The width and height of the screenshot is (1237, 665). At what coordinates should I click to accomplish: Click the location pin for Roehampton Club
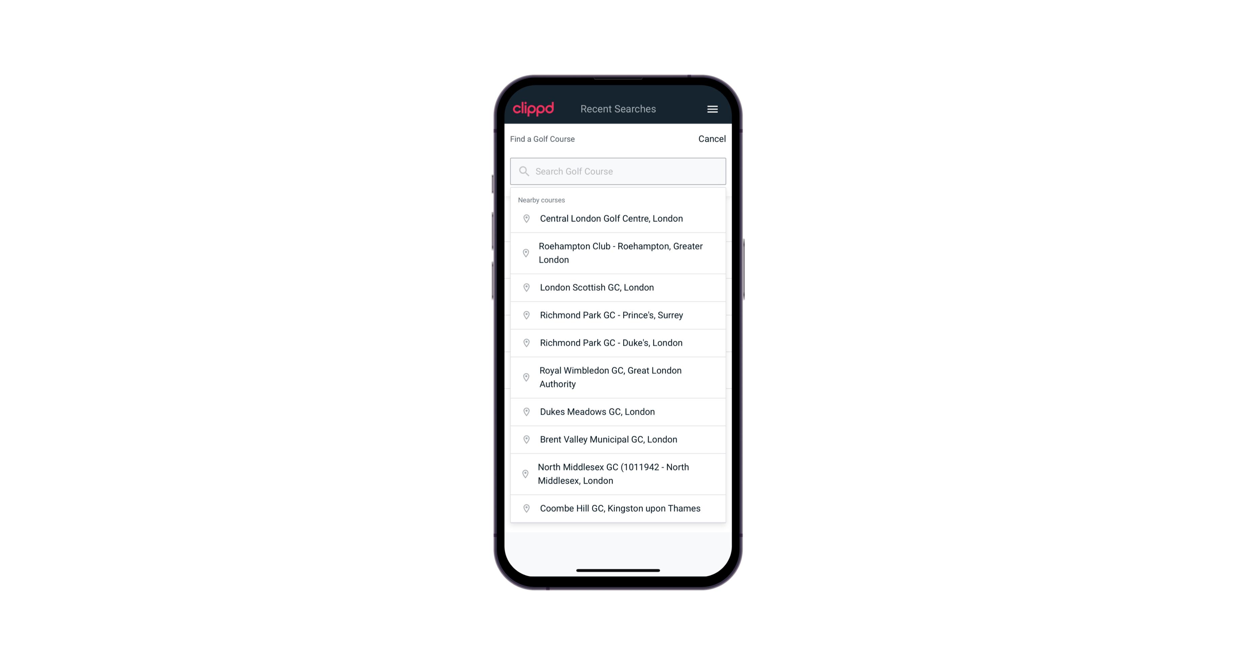(526, 253)
